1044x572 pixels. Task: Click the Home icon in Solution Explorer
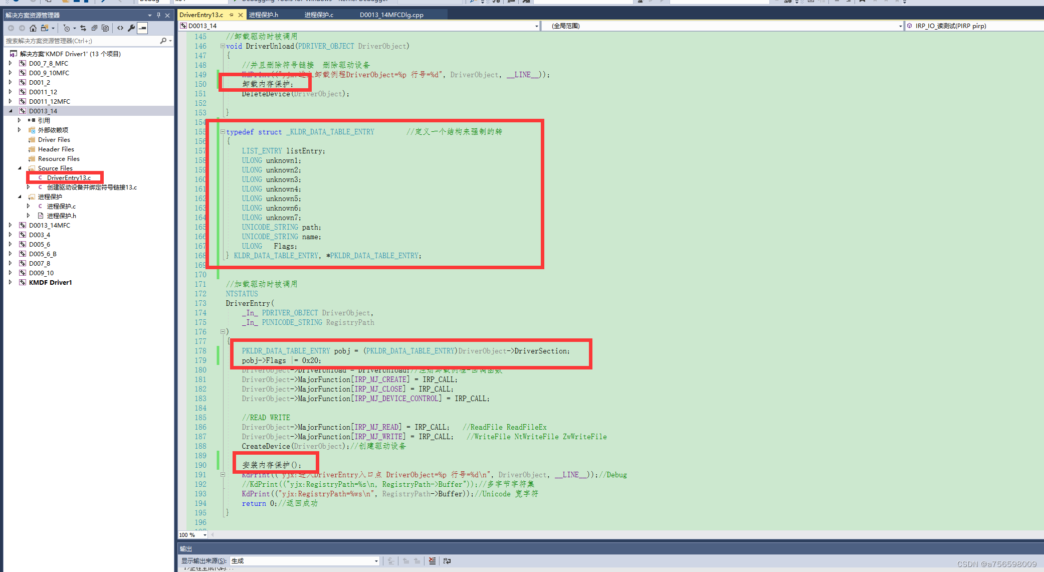click(33, 28)
